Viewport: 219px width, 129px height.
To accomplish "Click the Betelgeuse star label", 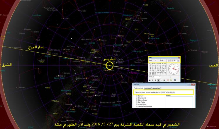I will pyautogui.click(x=80, y=78).
